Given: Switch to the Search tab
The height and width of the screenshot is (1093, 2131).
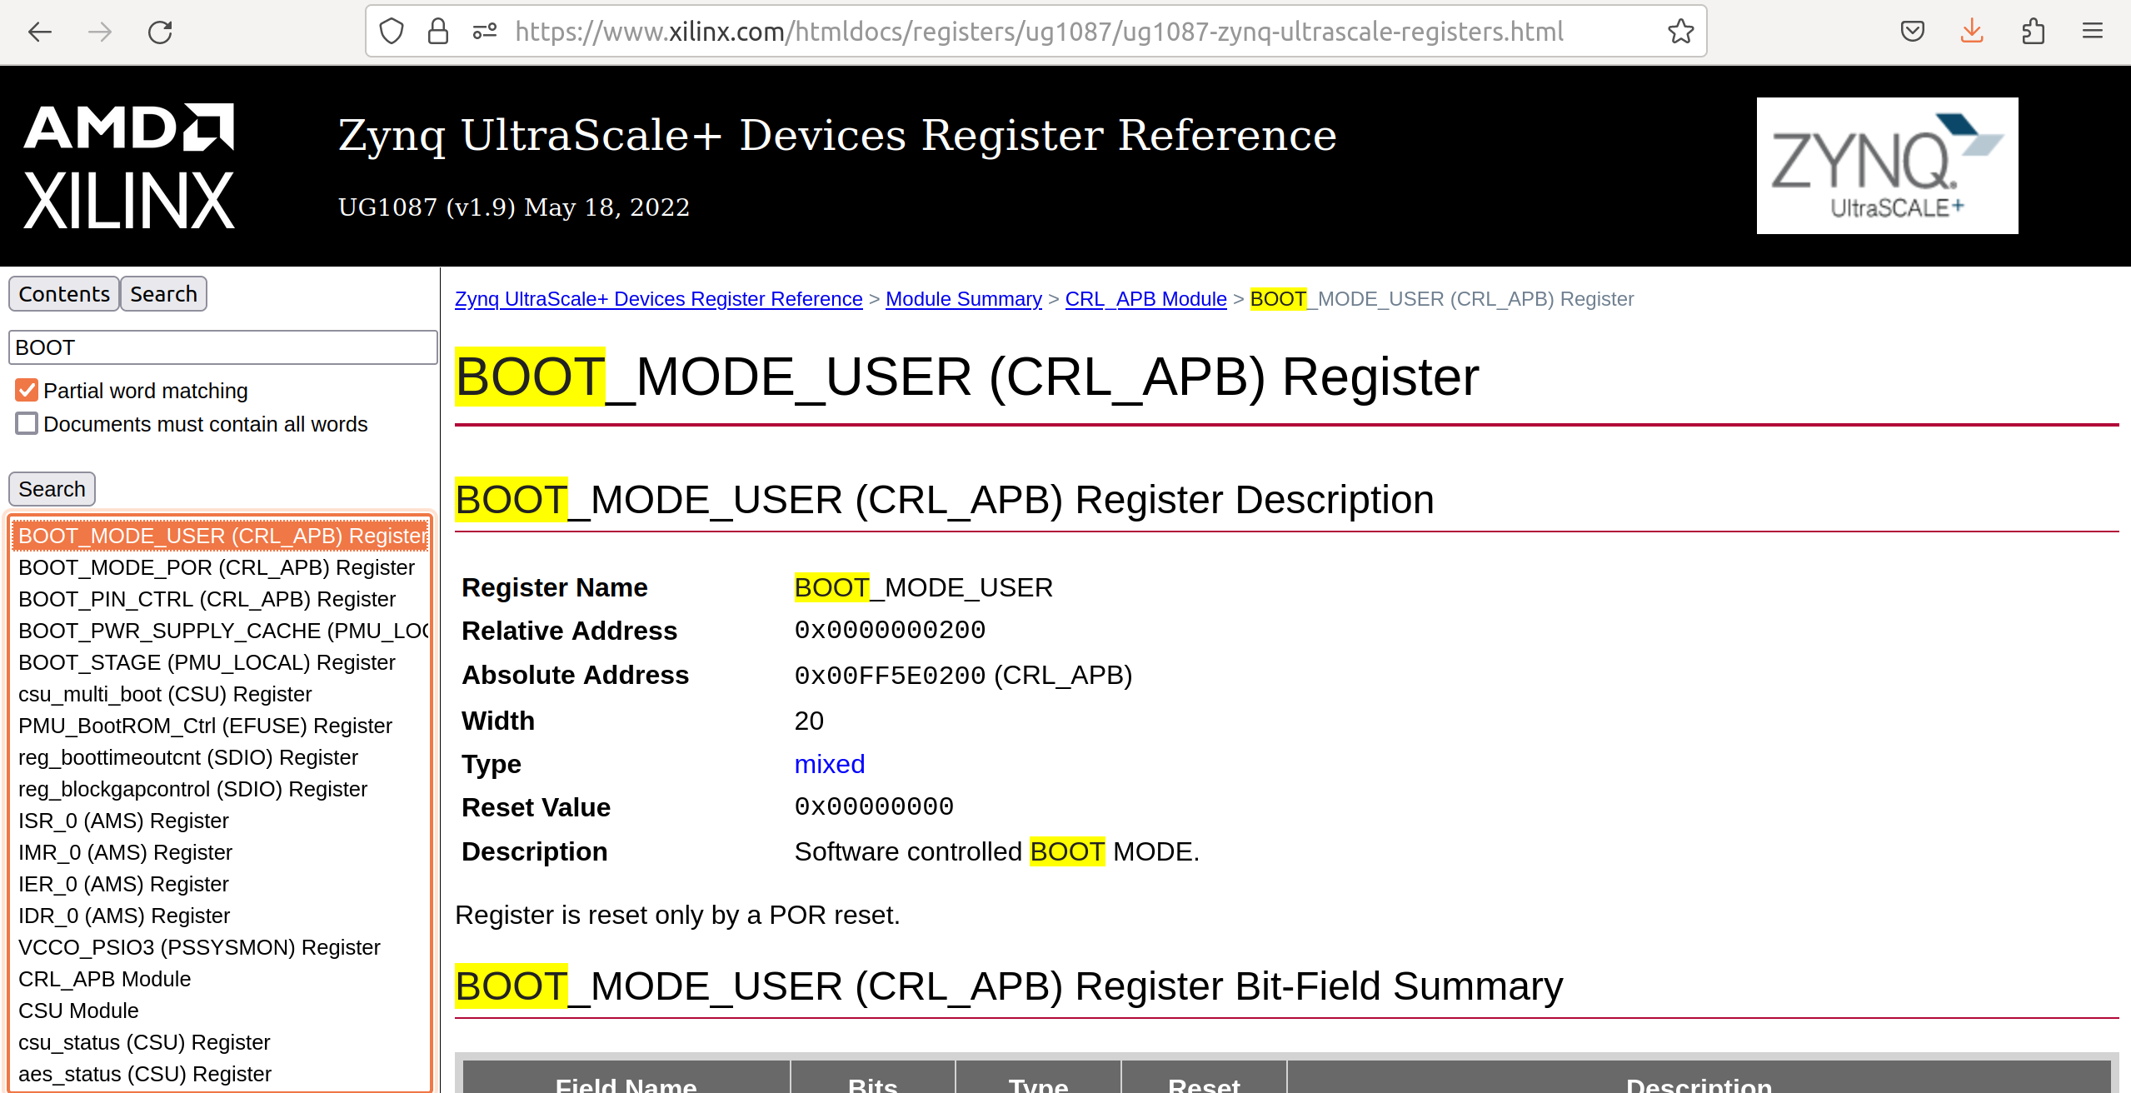Looking at the screenshot, I should (x=163, y=294).
